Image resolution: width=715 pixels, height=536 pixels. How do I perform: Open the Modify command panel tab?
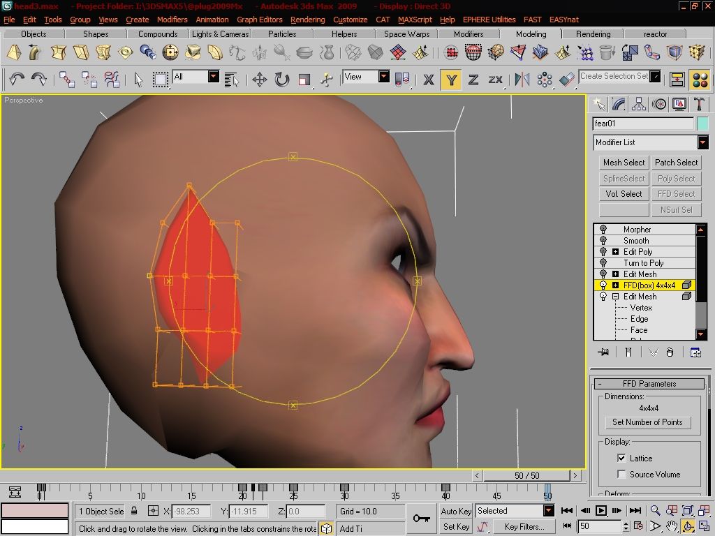619,105
